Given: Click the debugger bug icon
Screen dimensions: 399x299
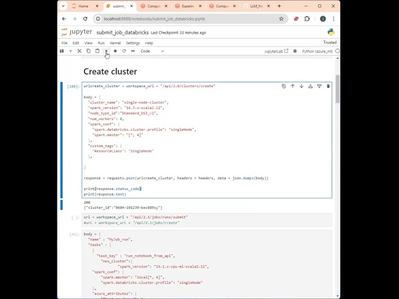Looking at the screenshot, I should 295,51.
